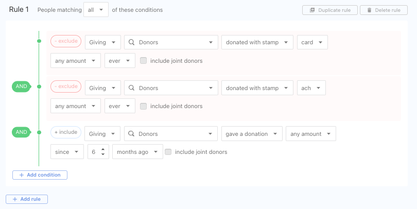This screenshot has height=209, width=417.
Task: Click the Delete rule button
Action: [384, 10]
